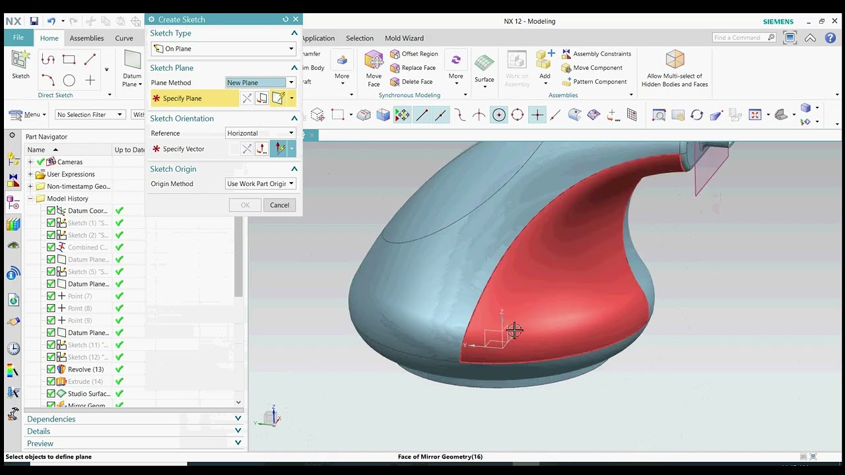
Task: Open the Menu button in selection bar
Action: click(x=26, y=115)
